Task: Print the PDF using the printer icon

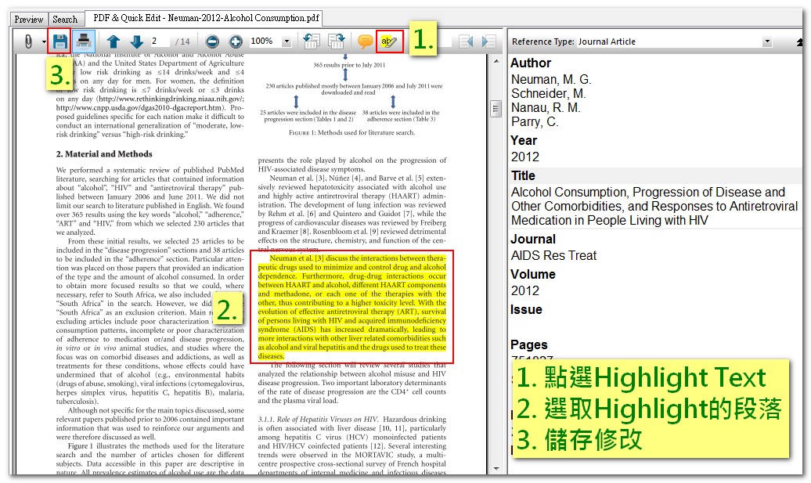Action: click(x=83, y=41)
